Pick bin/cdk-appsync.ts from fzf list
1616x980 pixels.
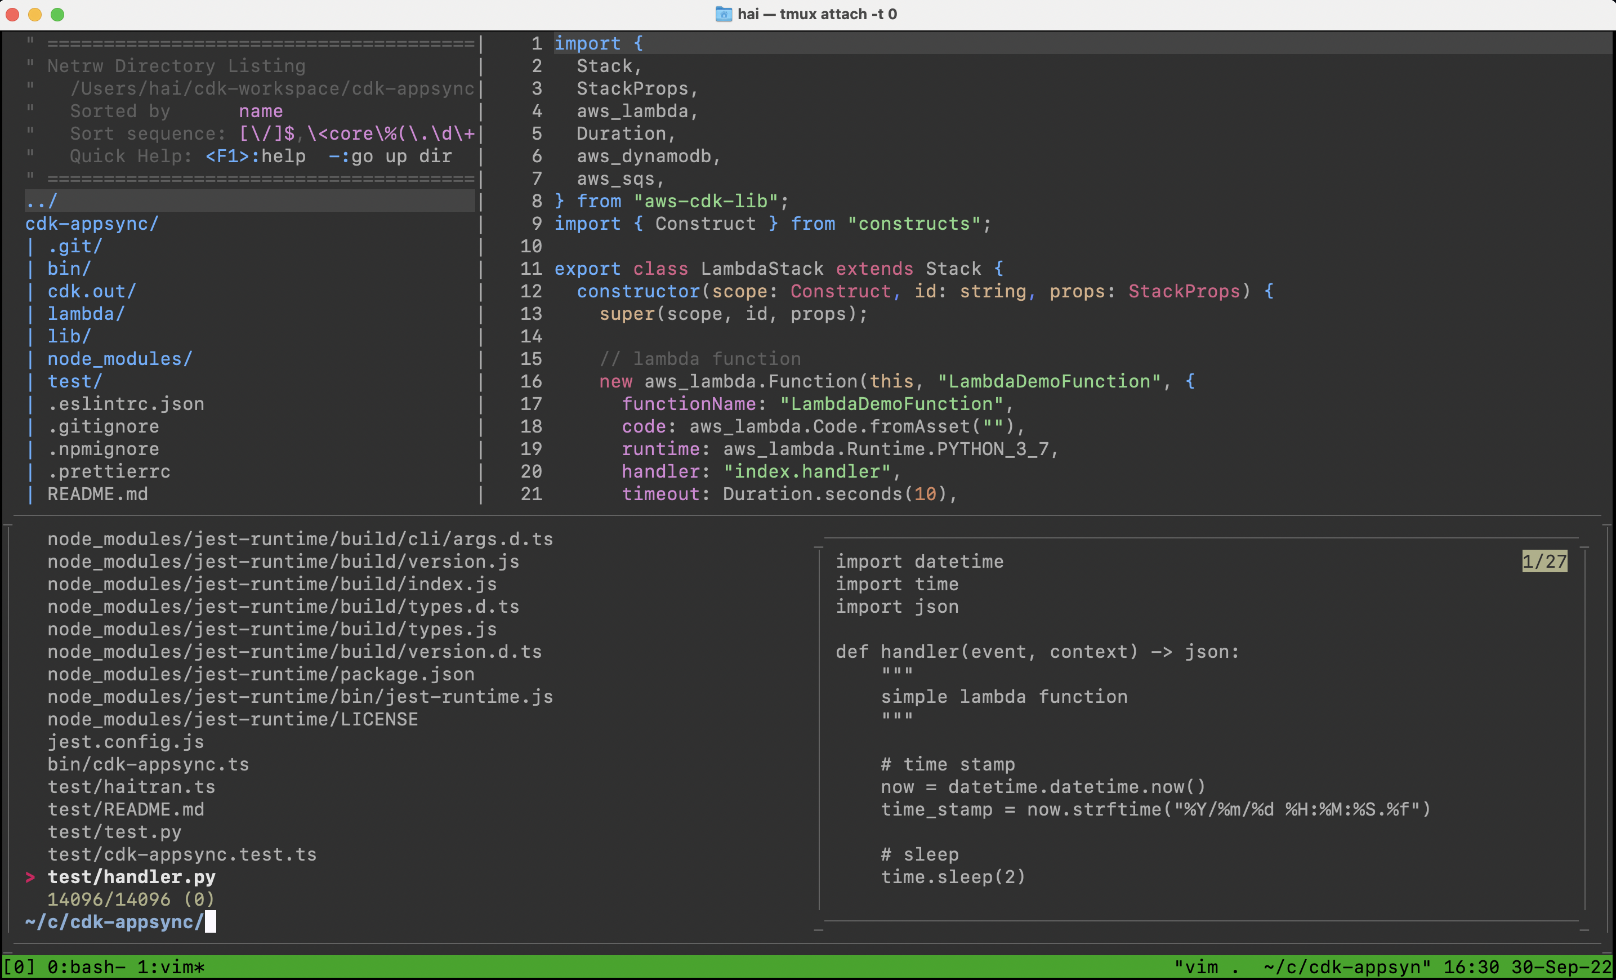(x=148, y=764)
